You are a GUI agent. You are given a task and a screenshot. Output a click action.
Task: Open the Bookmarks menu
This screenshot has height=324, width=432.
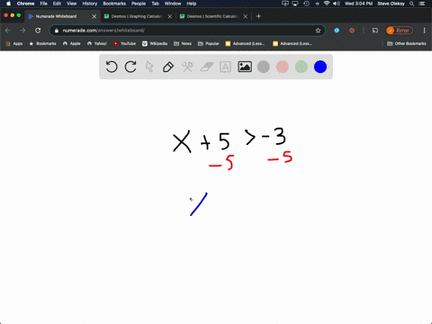pyautogui.click(x=114, y=4)
